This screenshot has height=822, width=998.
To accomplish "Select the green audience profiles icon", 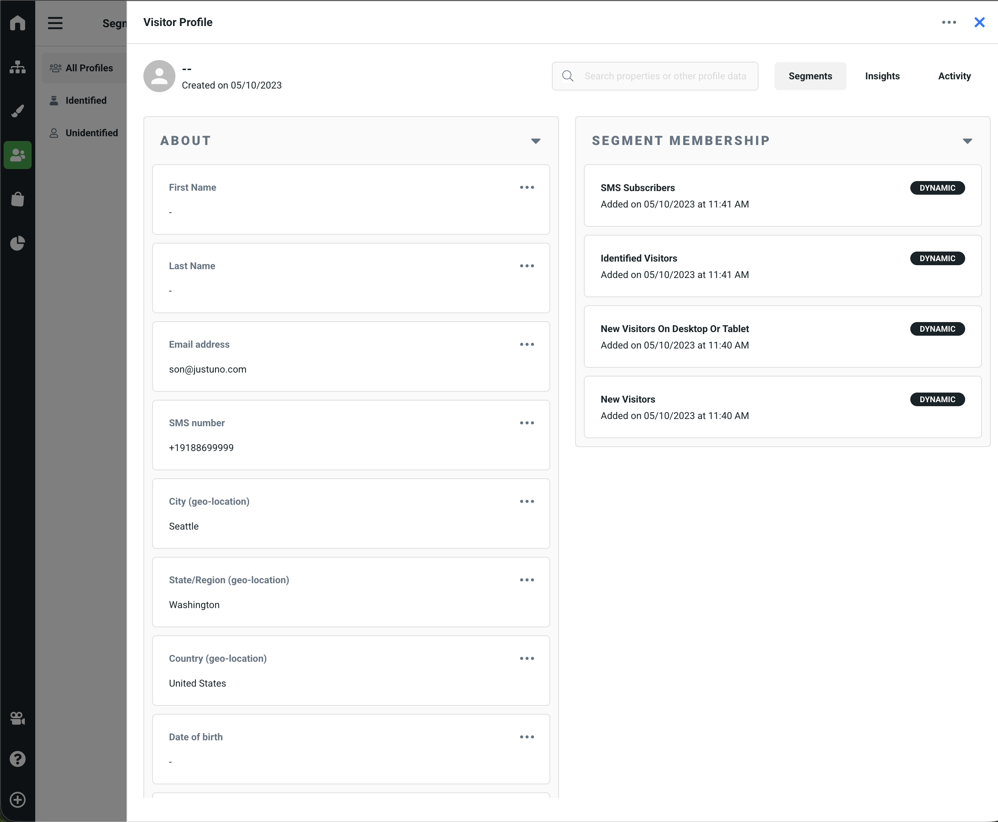I will [x=18, y=155].
